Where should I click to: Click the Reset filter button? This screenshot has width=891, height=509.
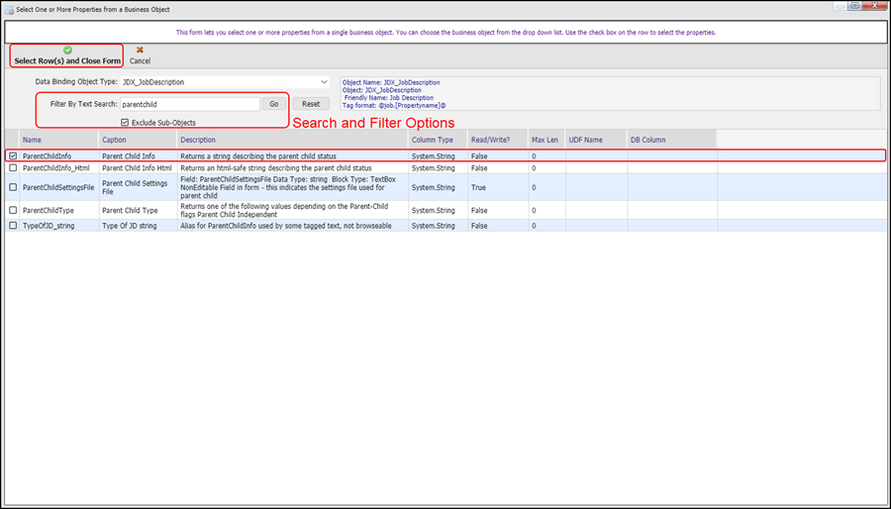310,104
